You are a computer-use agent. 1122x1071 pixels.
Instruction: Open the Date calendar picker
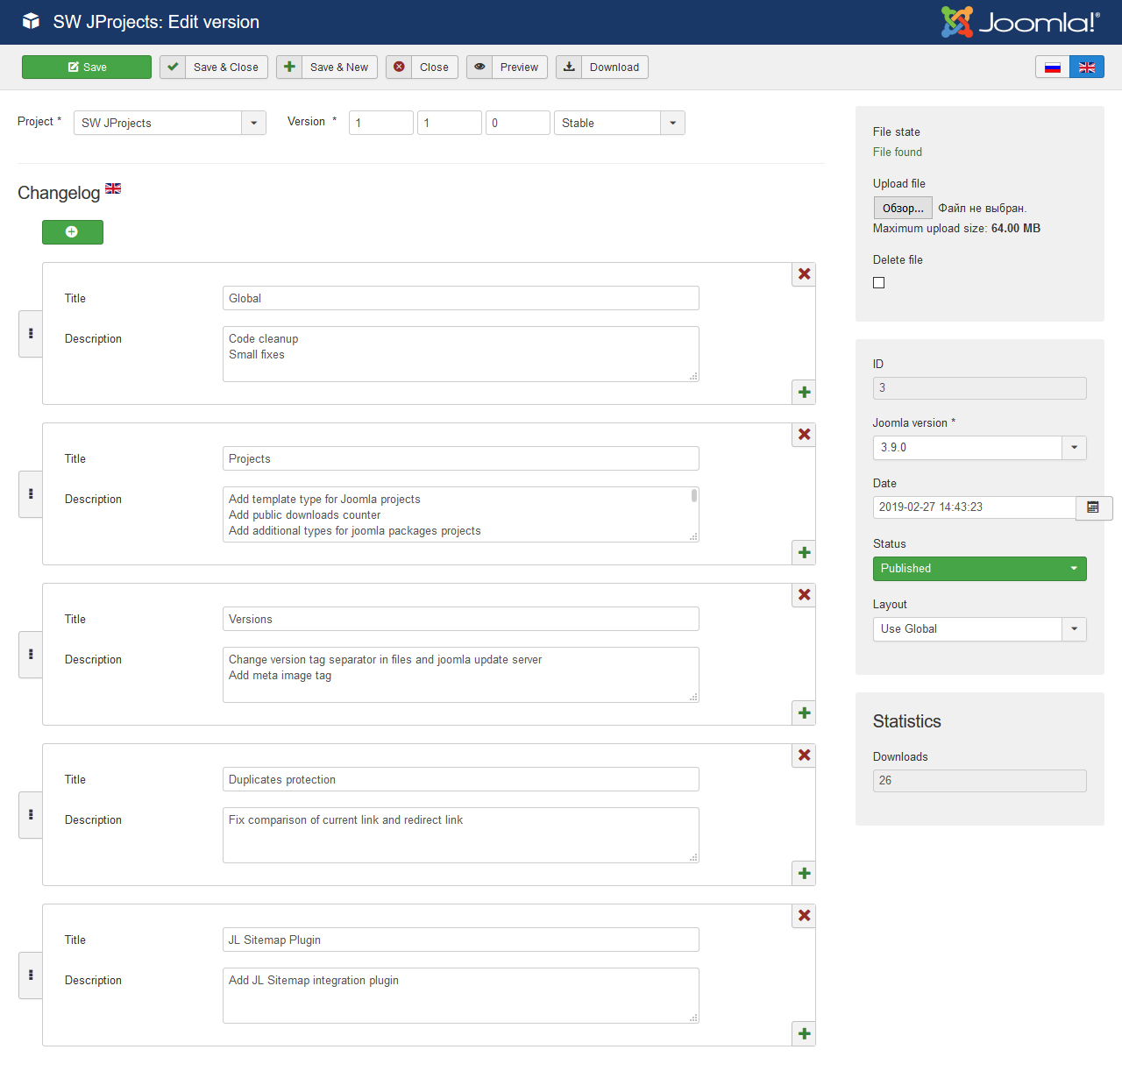pyautogui.click(x=1093, y=507)
